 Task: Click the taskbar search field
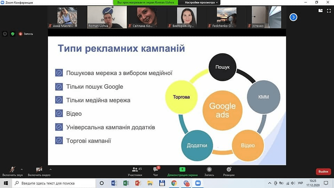point(54,183)
